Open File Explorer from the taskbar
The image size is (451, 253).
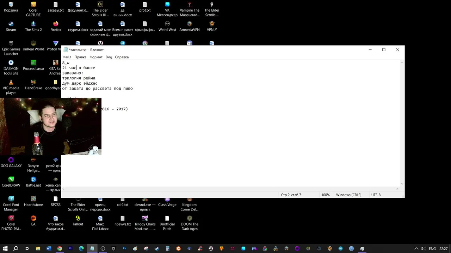38,248
